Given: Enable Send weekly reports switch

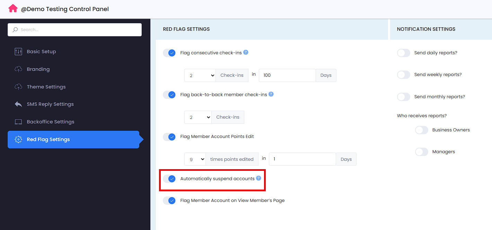Looking at the screenshot, I should pos(404,75).
